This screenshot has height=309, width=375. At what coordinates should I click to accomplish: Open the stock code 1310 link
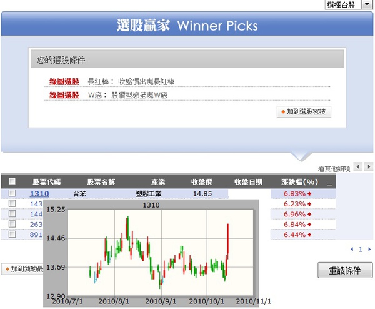(x=39, y=193)
